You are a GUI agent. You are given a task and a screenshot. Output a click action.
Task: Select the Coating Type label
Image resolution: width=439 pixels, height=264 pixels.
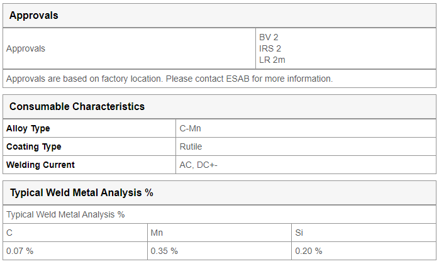(33, 146)
